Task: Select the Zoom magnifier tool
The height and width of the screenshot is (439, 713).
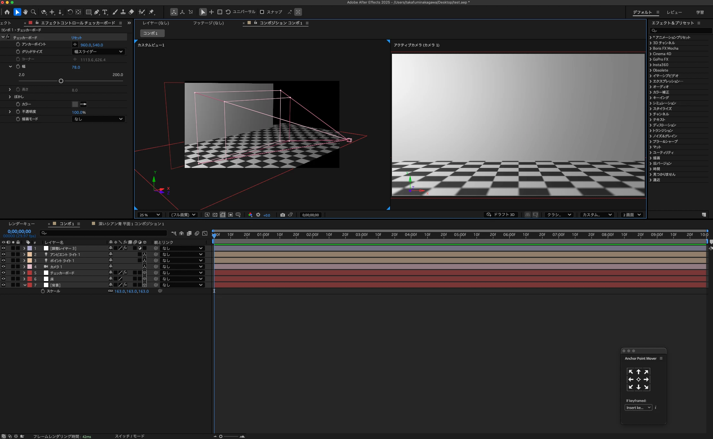Action: point(33,12)
